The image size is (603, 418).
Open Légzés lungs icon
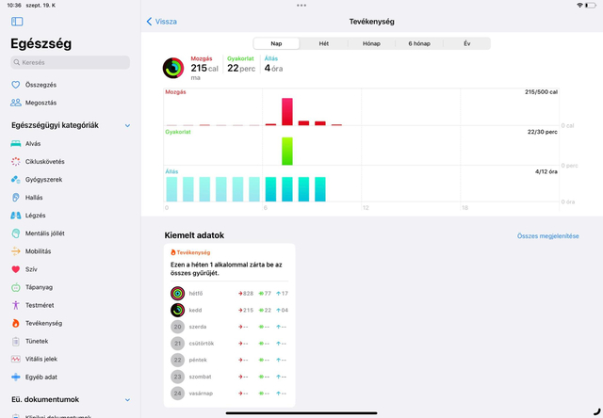click(x=16, y=216)
